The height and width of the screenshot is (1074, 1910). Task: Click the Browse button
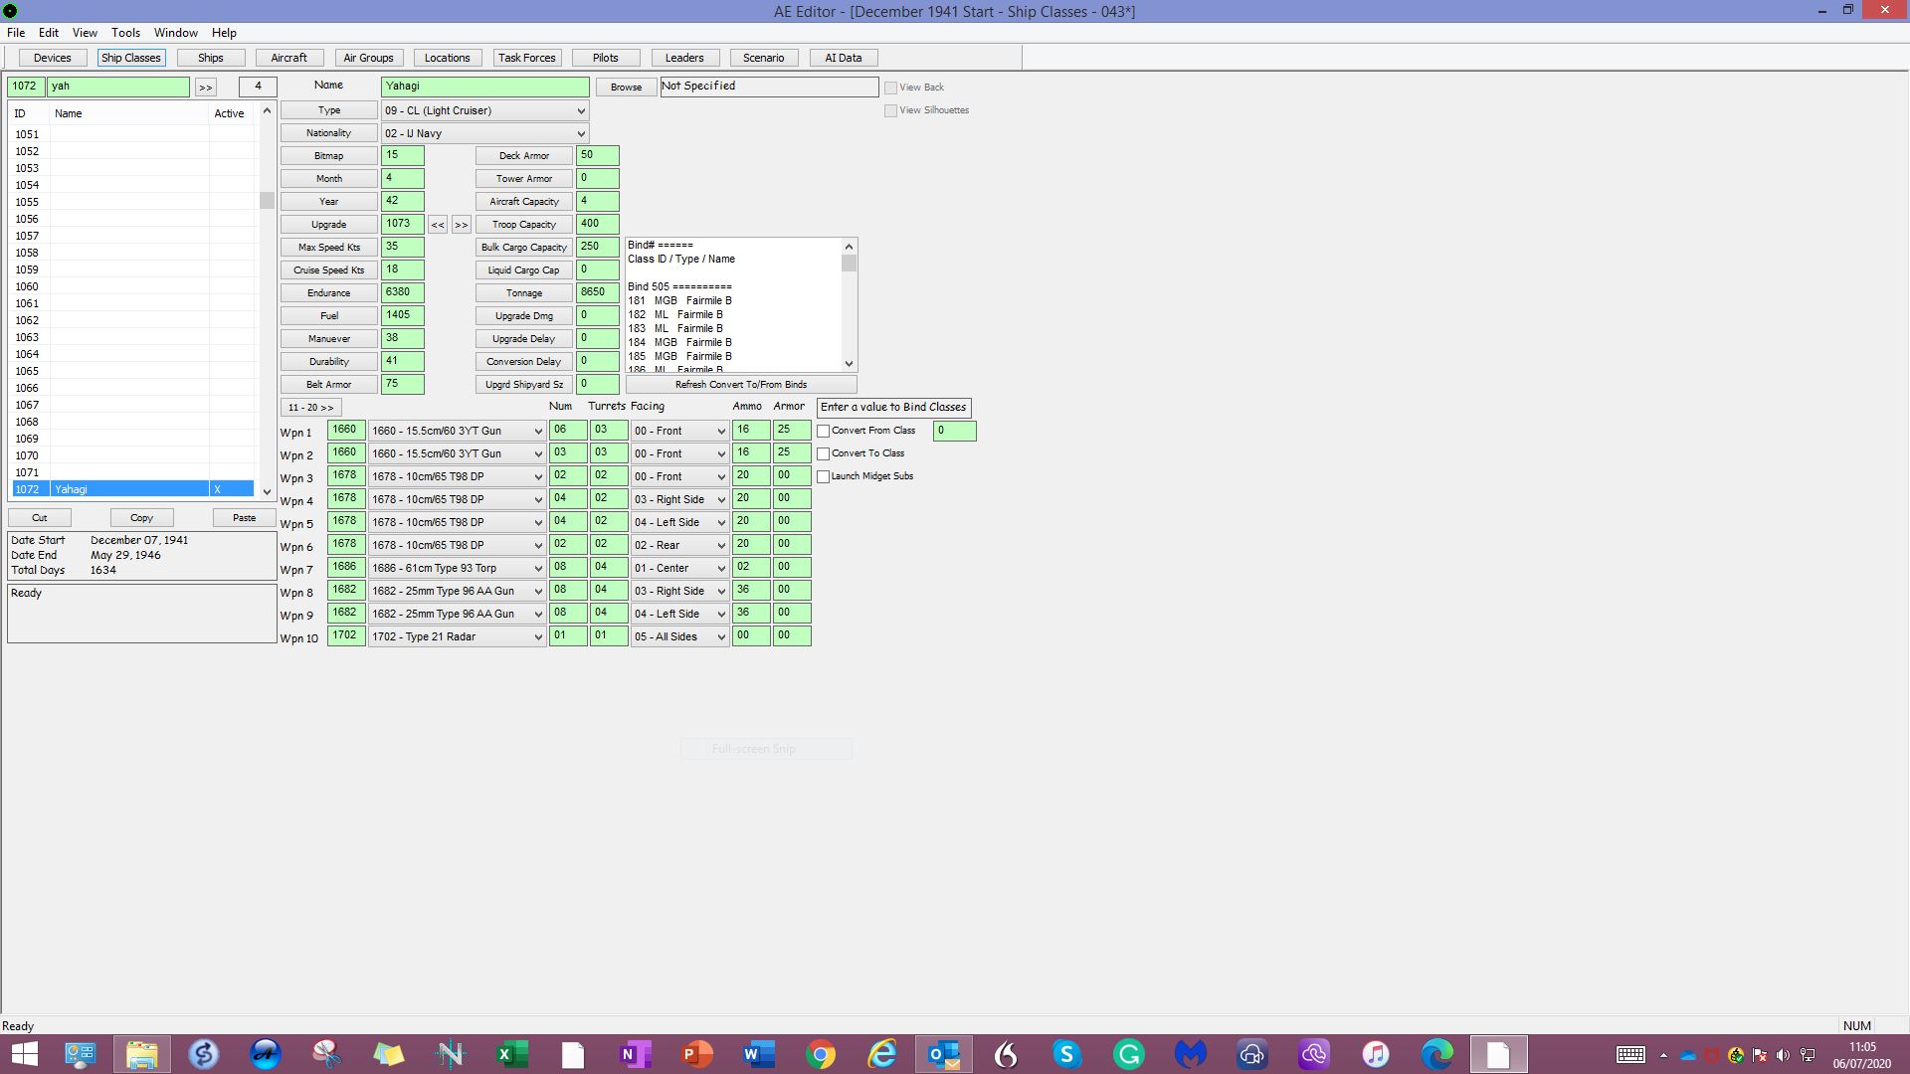pos(626,88)
